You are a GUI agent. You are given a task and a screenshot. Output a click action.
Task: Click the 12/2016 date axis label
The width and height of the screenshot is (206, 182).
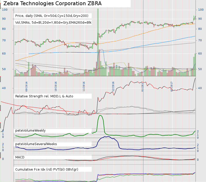point(113,86)
